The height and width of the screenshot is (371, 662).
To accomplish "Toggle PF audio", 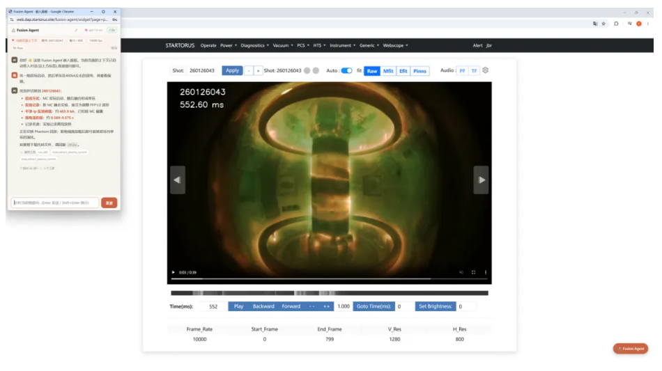I will [x=462, y=71].
